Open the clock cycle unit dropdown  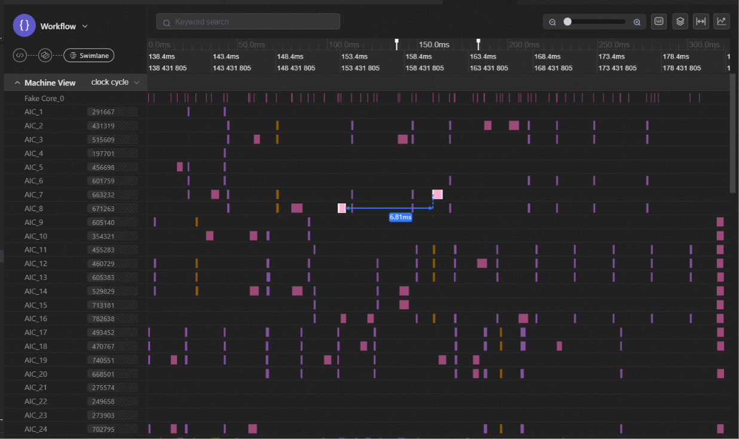115,83
